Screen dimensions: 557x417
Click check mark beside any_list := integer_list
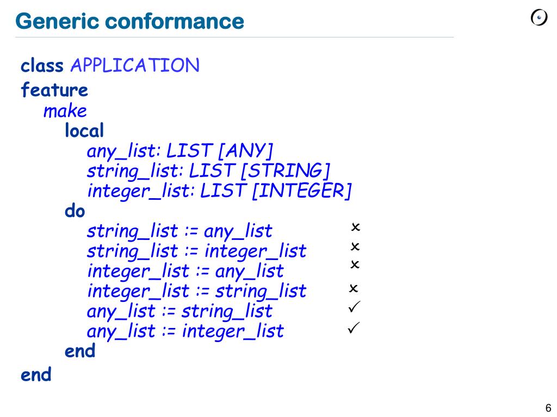tap(354, 327)
